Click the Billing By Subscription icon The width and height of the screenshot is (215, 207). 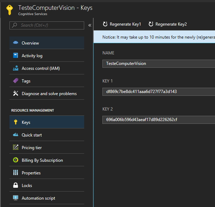15,160
